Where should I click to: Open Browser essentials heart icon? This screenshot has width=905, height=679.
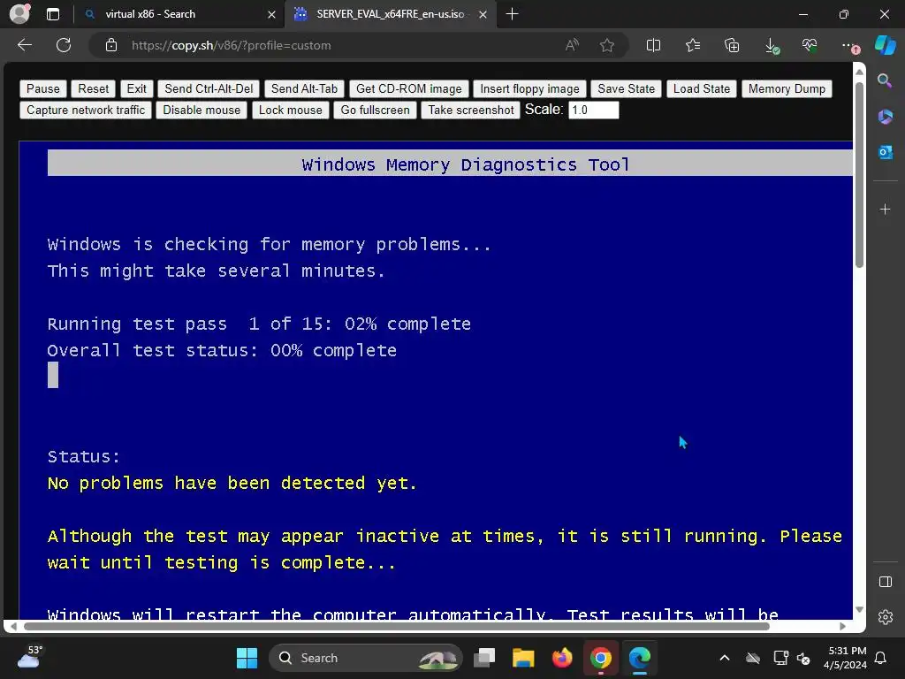pos(810,45)
